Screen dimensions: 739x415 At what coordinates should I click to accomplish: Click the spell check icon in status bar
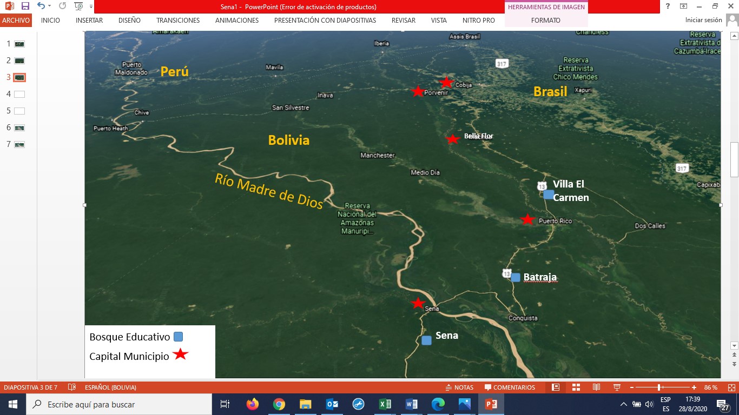click(71, 387)
